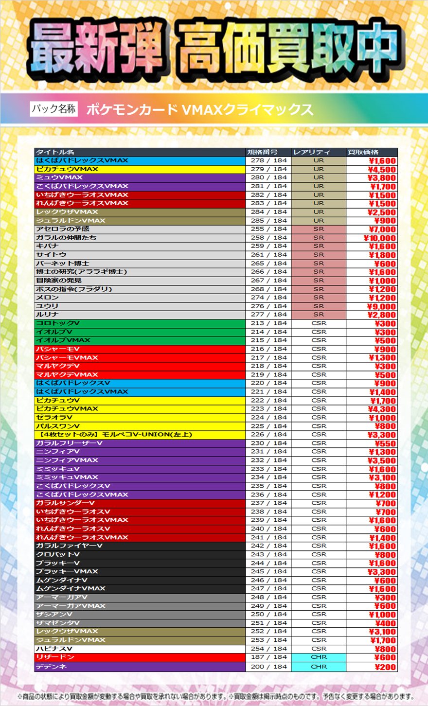Click pack name ポケモンカード VMAXクライマックス
Screen dimensions: 428x706
pyautogui.click(x=199, y=110)
